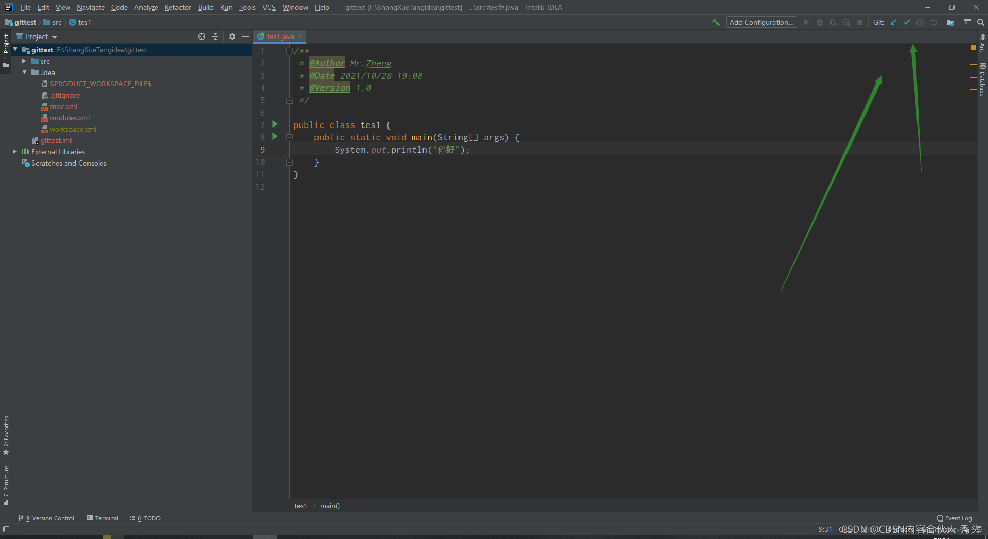Open the Analyze menu

coord(146,7)
